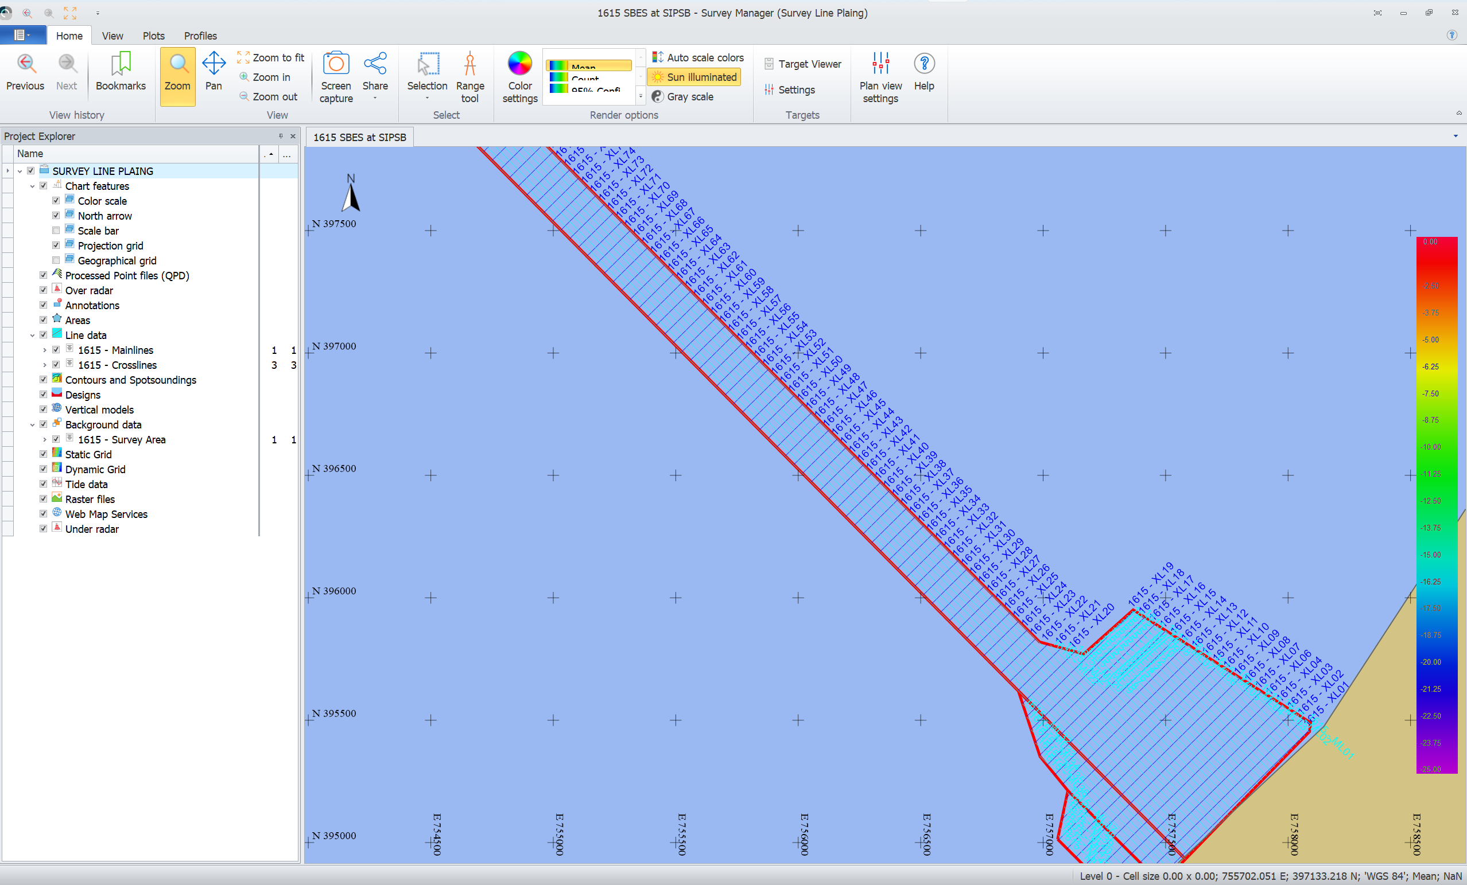Uncheck the Color scale checkbox
This screenshot has height=885, width=1467.
pyautogui.click(x=56, y=201)
